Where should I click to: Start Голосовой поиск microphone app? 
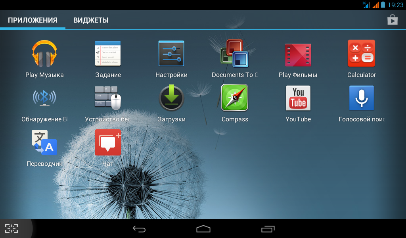tap(361, 98)
